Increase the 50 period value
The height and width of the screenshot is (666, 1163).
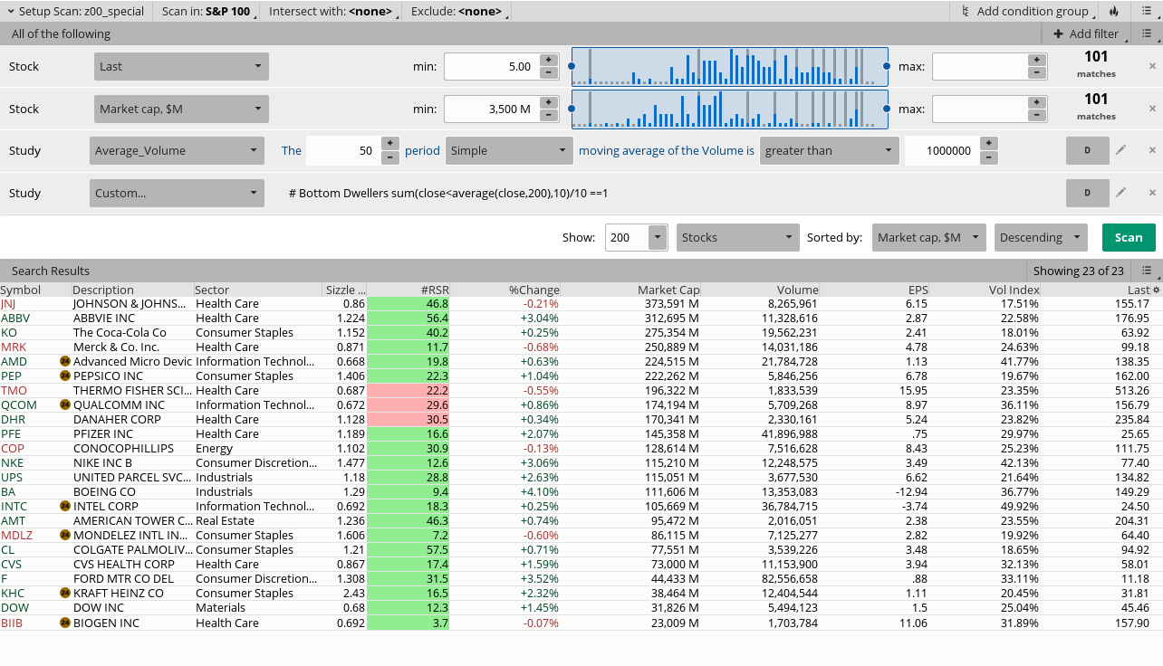pos(390,143)
